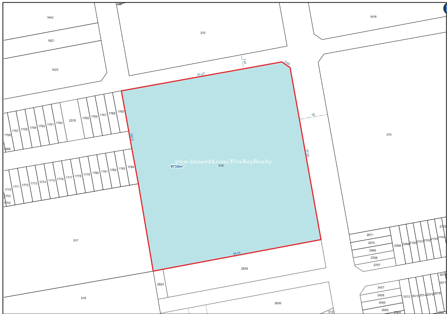Select the 9730m² area label
Screen dimensions: 447x314
point(177,167)
